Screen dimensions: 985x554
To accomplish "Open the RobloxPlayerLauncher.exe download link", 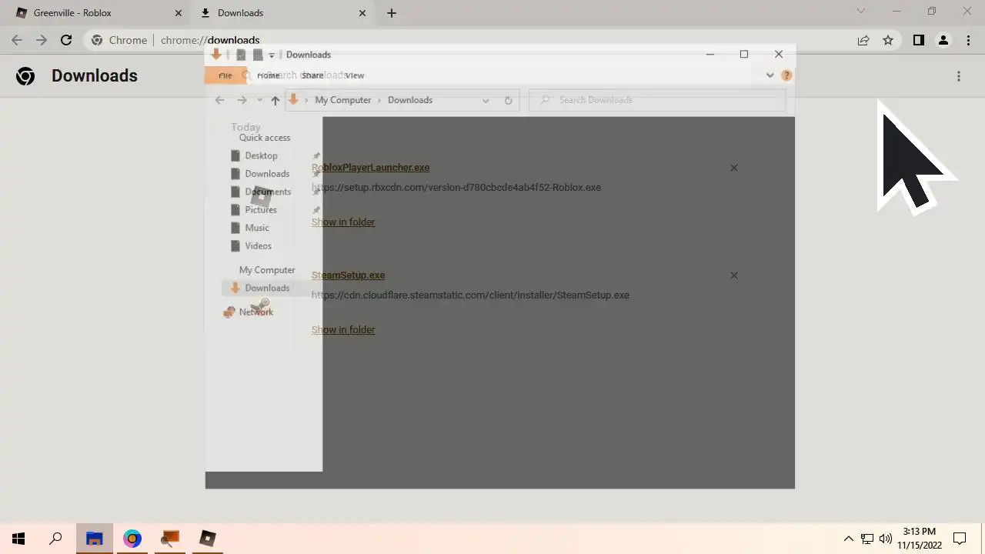I will pyautogui.click(x=370, y=167).
